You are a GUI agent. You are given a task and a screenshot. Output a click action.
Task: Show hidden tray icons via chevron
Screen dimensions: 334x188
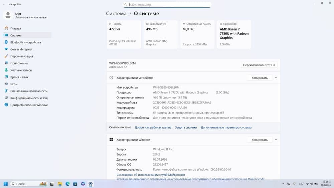(x=283, y=184)
